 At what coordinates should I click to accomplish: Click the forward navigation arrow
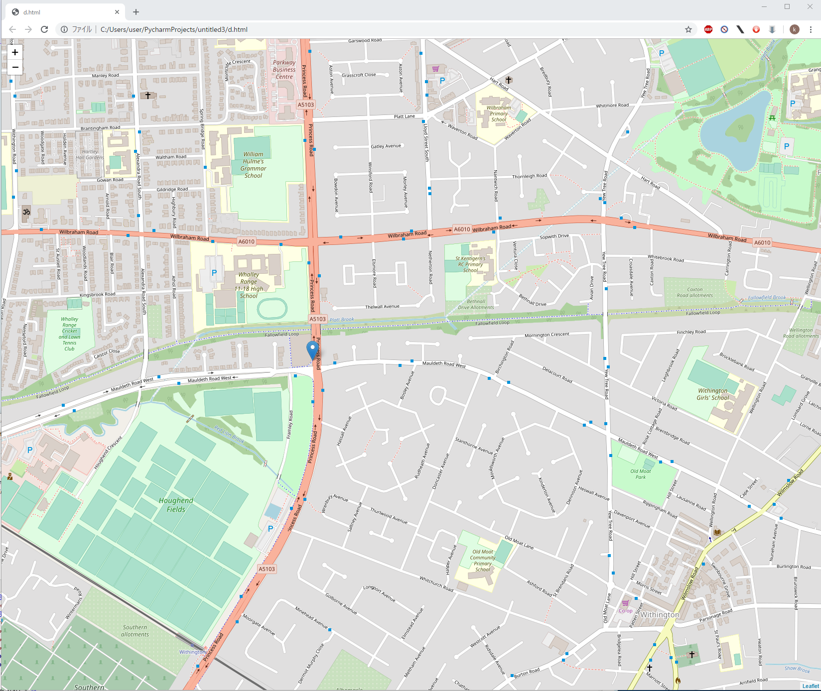pyautogui.click(x=28, y=29)
